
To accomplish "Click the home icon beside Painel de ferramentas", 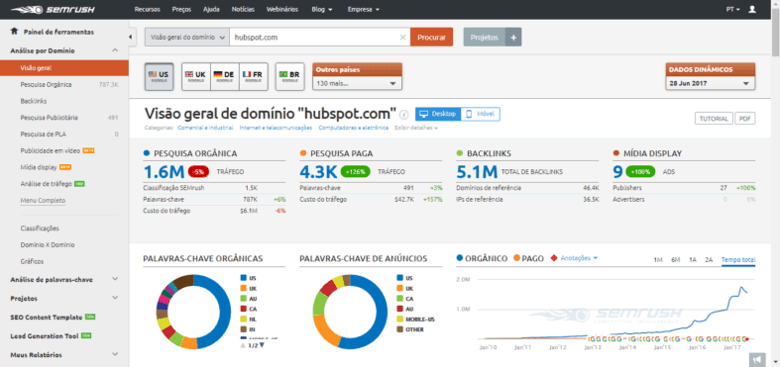I will click(x=15, y=32).
